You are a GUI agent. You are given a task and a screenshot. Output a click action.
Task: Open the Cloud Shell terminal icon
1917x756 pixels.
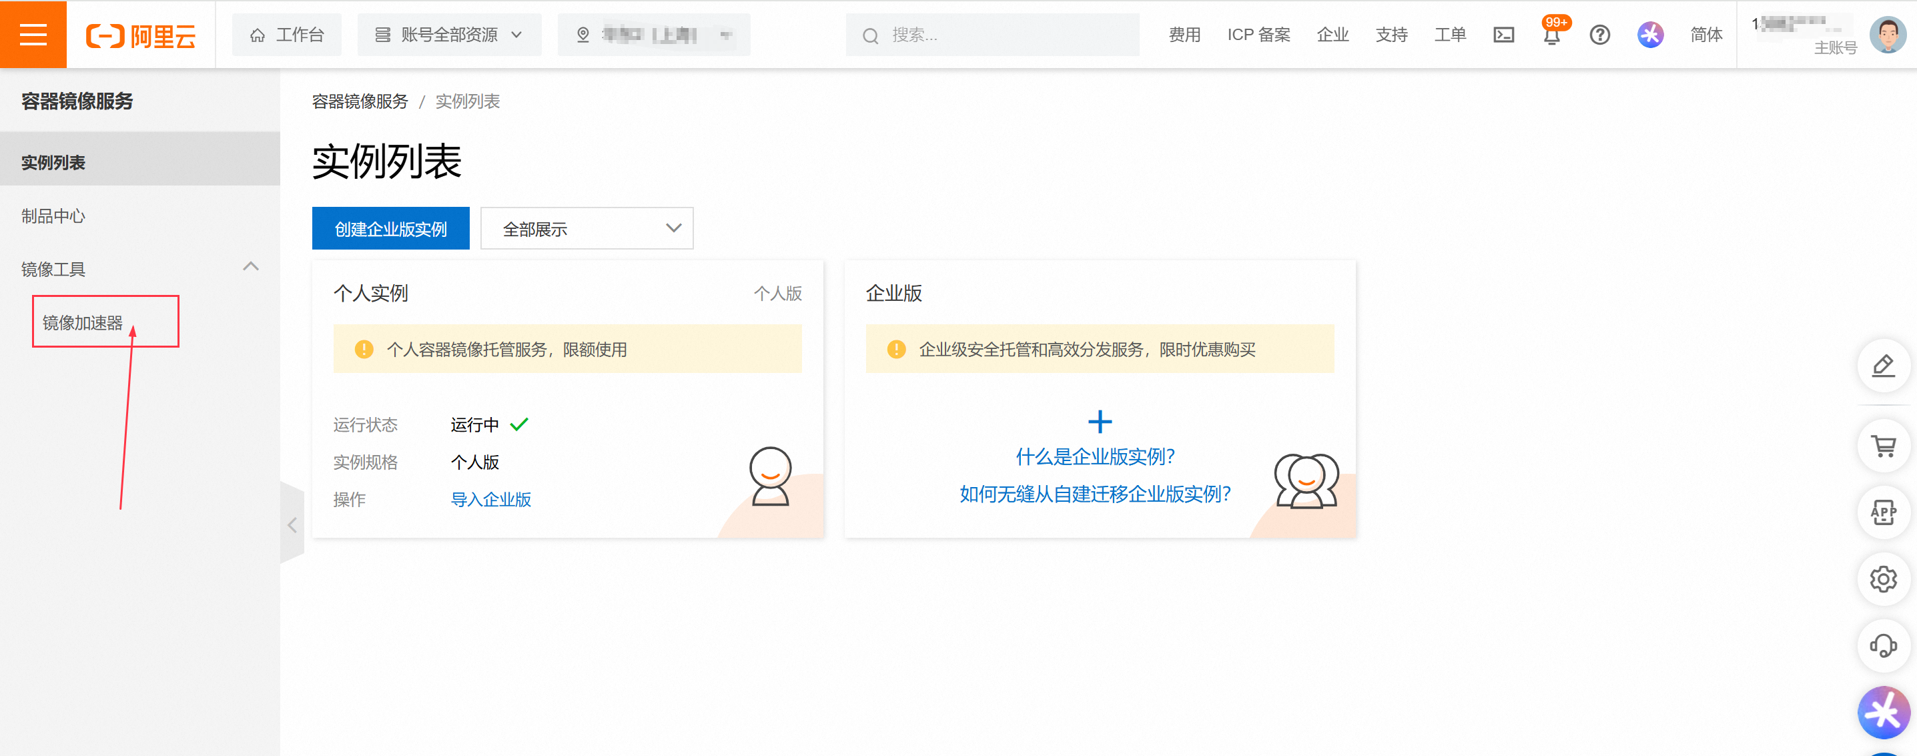tap(1504, 34)
